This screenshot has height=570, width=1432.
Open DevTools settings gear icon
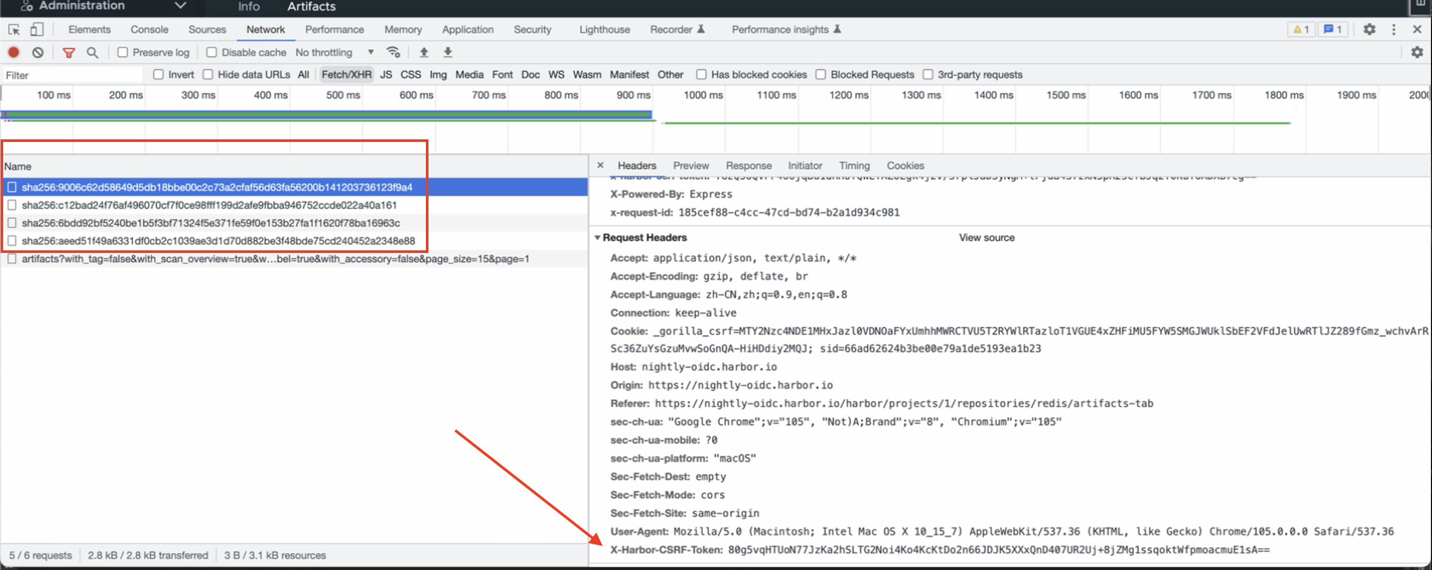click(1368, 29)
